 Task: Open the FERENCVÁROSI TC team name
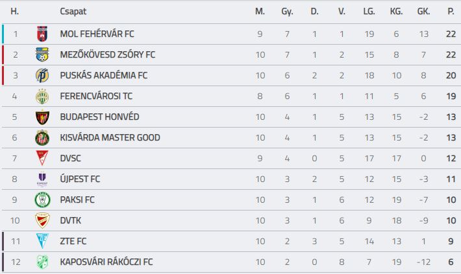point(96,97)
